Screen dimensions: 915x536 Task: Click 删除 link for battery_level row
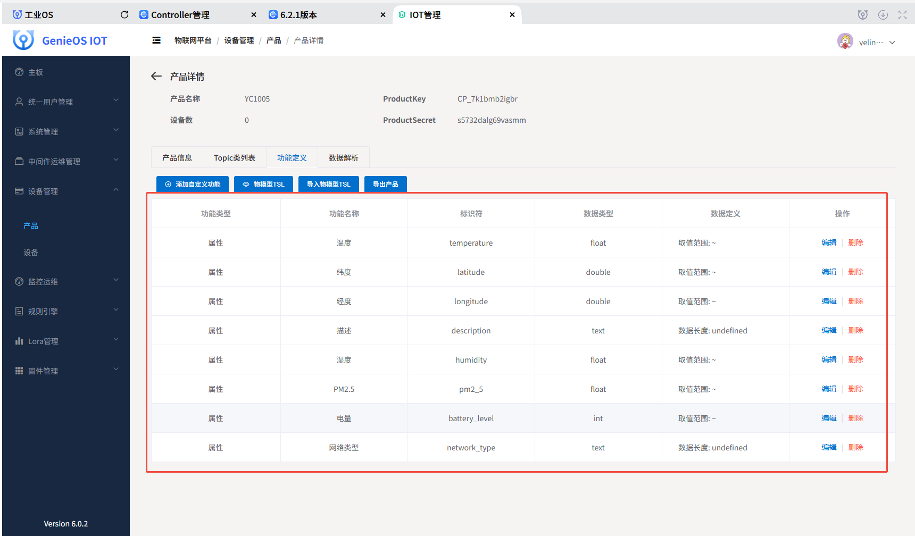click(x=855, y=418)
